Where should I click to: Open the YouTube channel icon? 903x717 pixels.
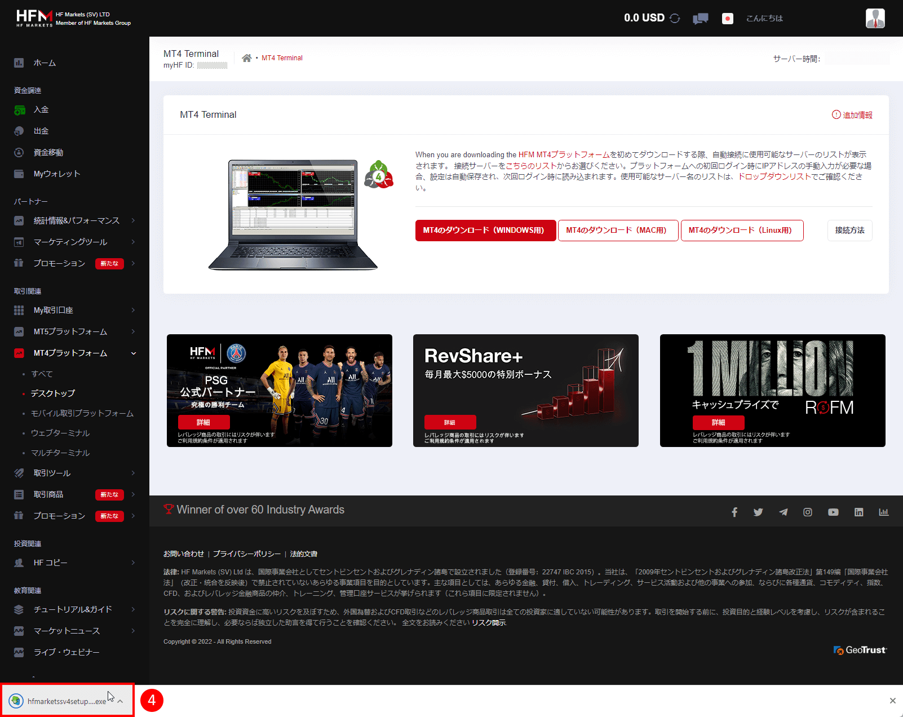833,512
